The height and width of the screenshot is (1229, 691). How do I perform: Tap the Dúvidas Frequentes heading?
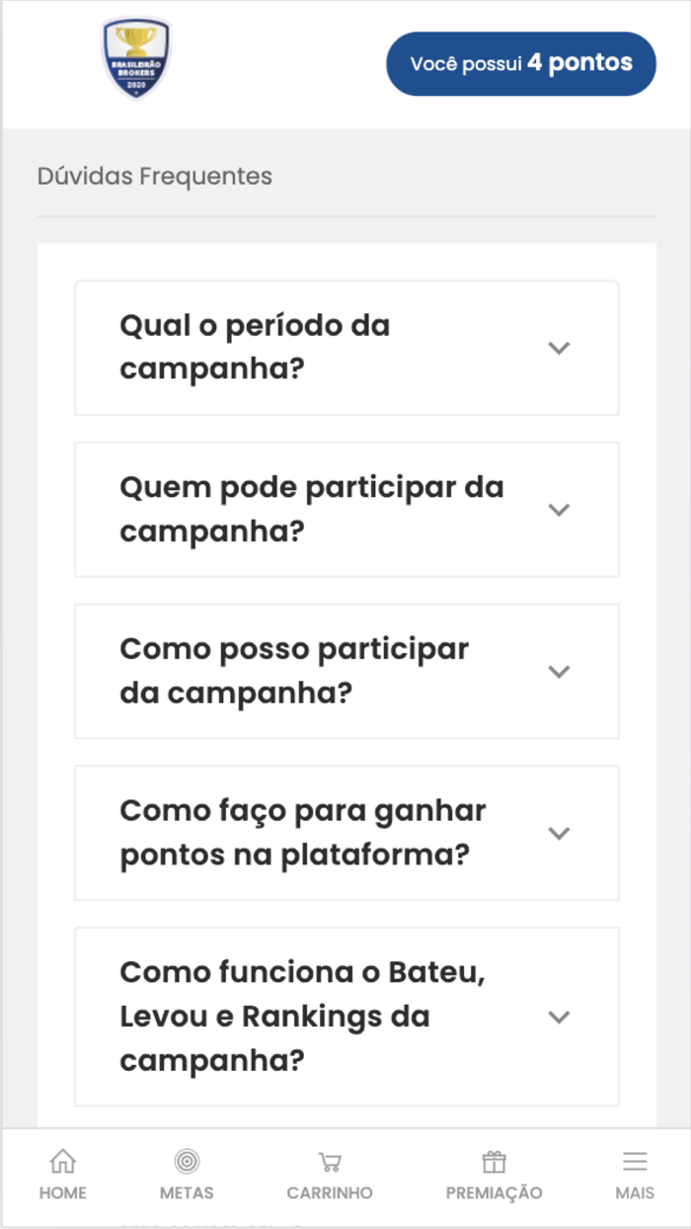click(x=154, y=176)
